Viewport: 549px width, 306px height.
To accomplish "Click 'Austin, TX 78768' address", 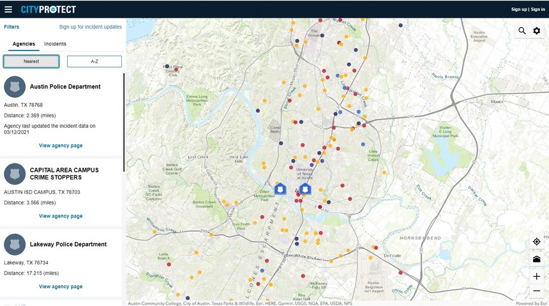I will coord(23,105).
